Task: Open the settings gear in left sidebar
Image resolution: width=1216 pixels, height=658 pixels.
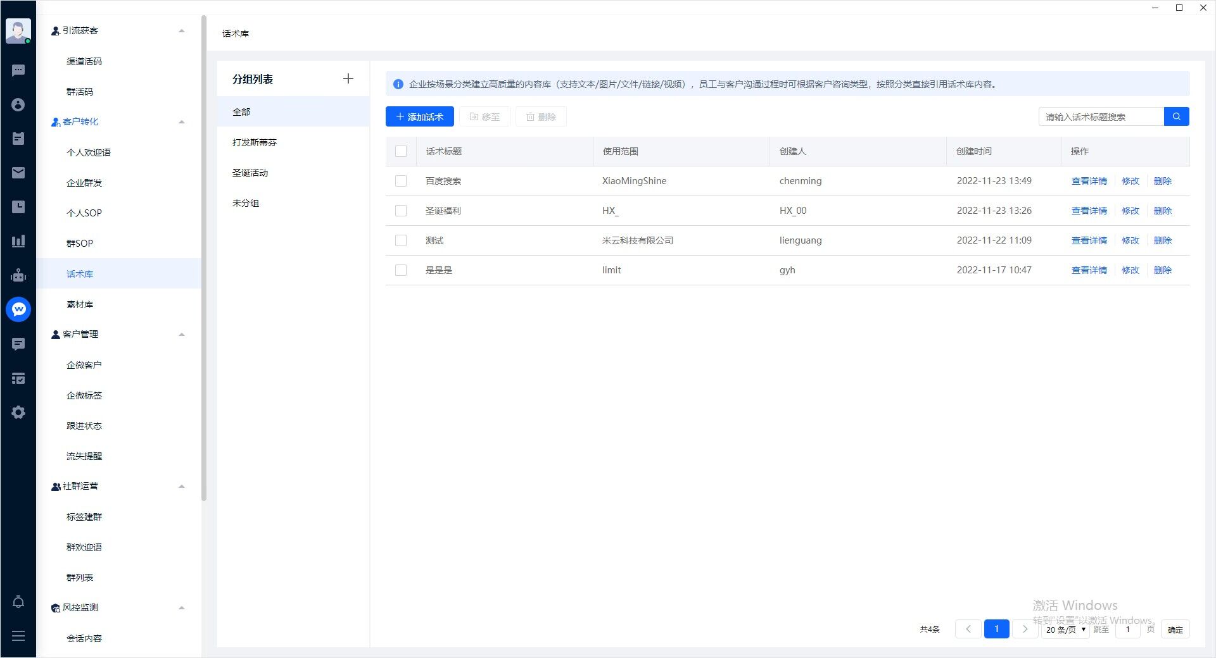Action: point(18,413)
